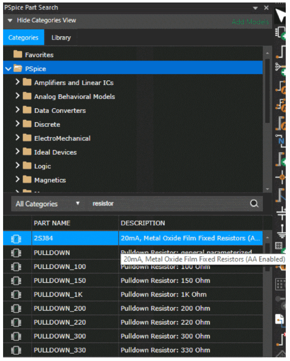Image resolution: width=290 pixels, height=361 pixels.
Task: Collapse the PSpice category tree
Action: pyautogui.click(x=8, y=69)
